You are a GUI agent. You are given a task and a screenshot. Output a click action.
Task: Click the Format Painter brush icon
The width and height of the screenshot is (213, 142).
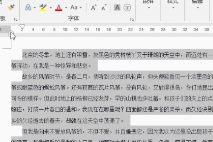point(11,7)
